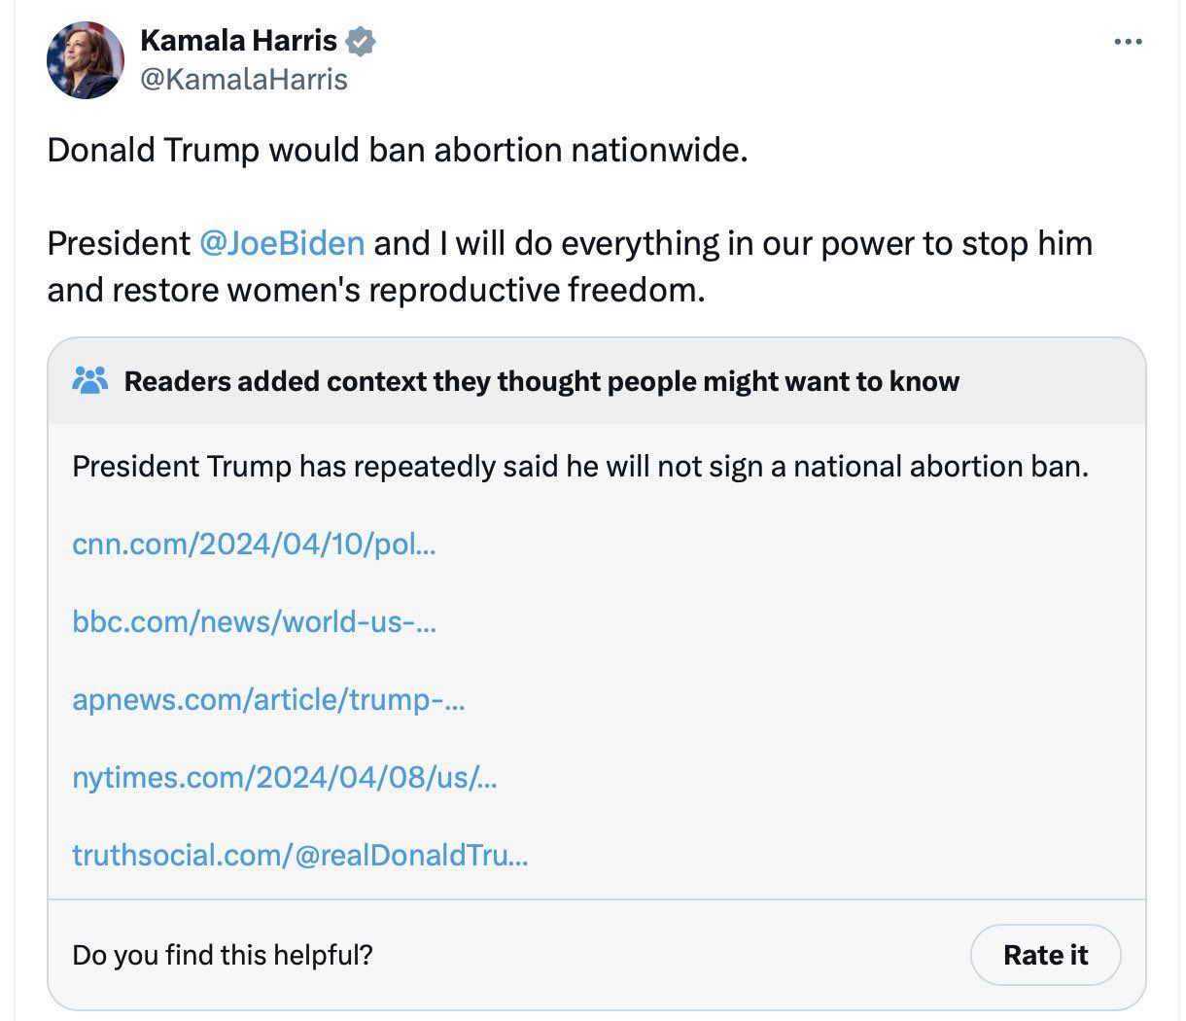Viewport: 1186px width, 1021px height.
Task: Click the tweet line "Donald Trump would ban abortion nationwide"
Action: pos(398,151)
